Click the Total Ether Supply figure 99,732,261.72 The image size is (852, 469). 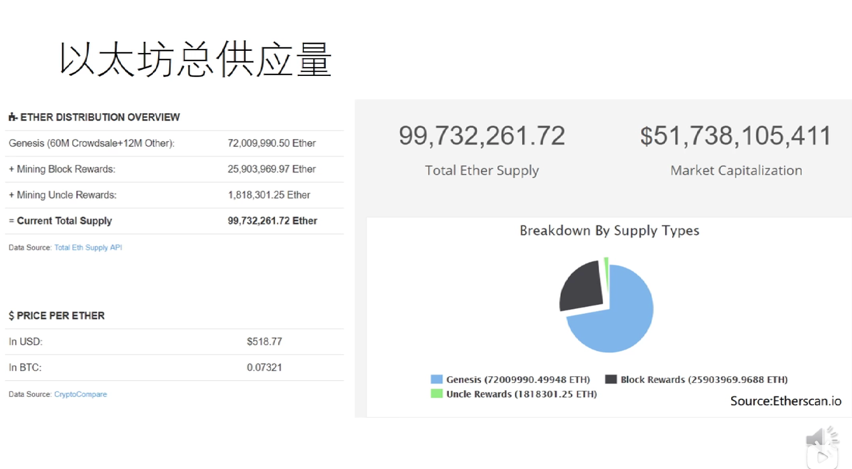click(x=482, y=136)
